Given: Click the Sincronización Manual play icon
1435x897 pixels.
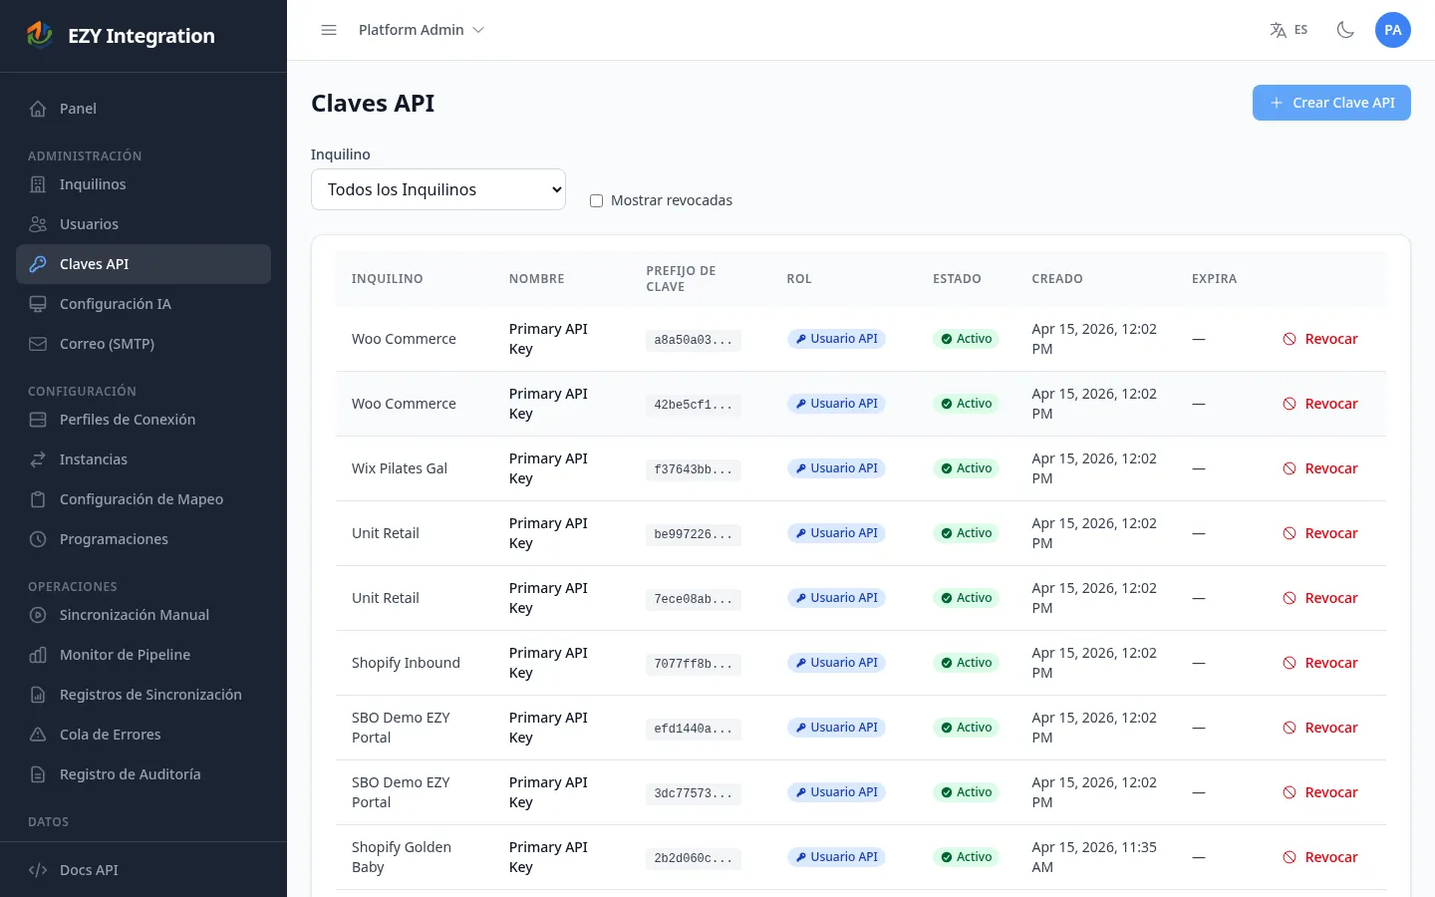Looking at the screenshot, I should click(x=38, y=615).
